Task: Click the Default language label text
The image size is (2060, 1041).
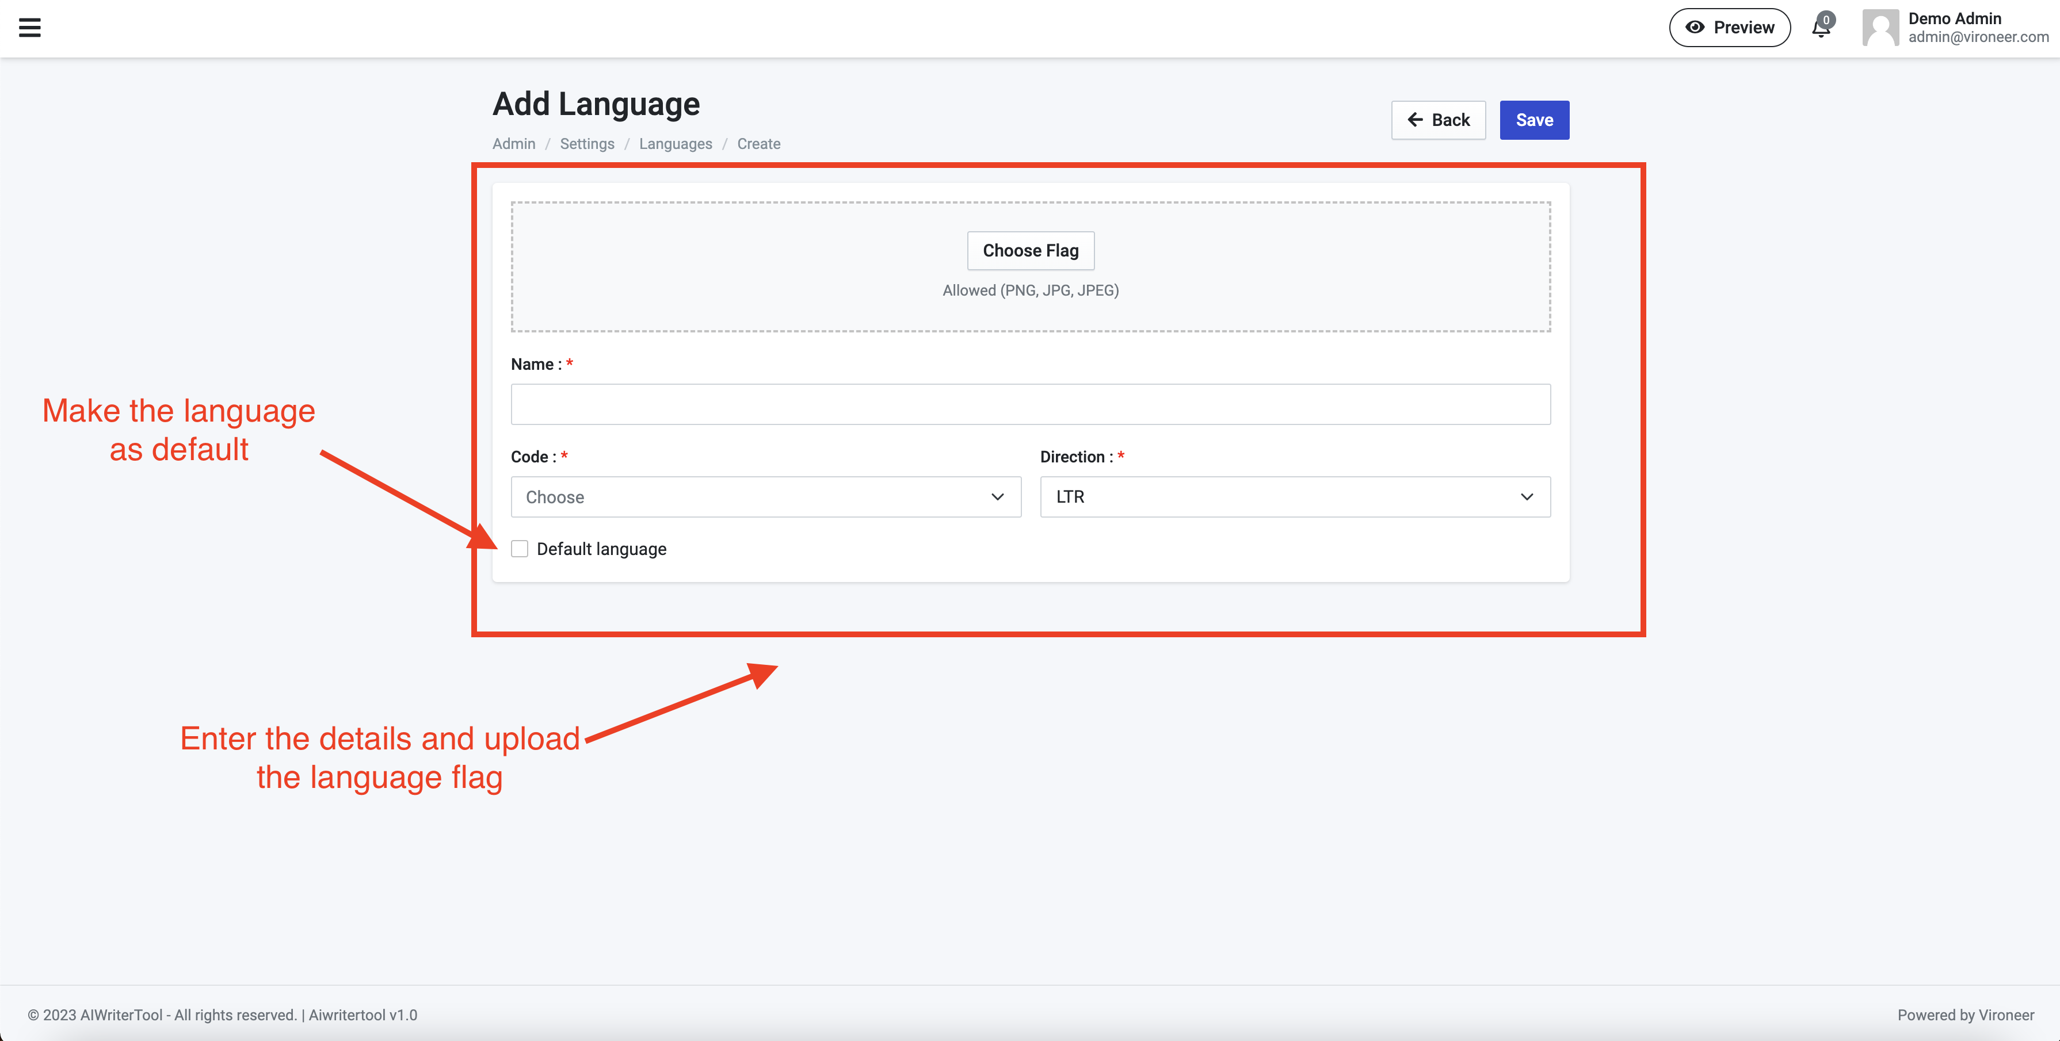Action: (x=601, y=549)
